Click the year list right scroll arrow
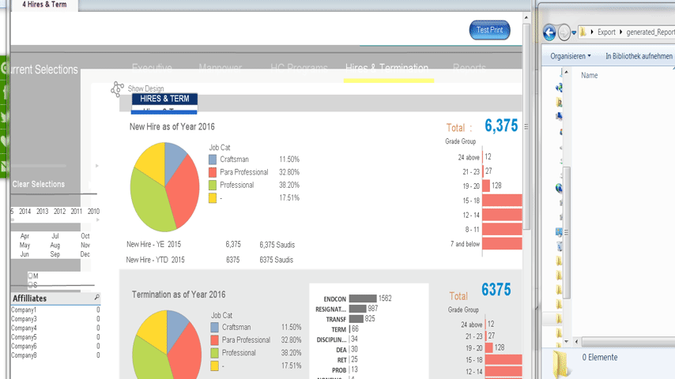This screenshot has width=675, height=379. 98,220
